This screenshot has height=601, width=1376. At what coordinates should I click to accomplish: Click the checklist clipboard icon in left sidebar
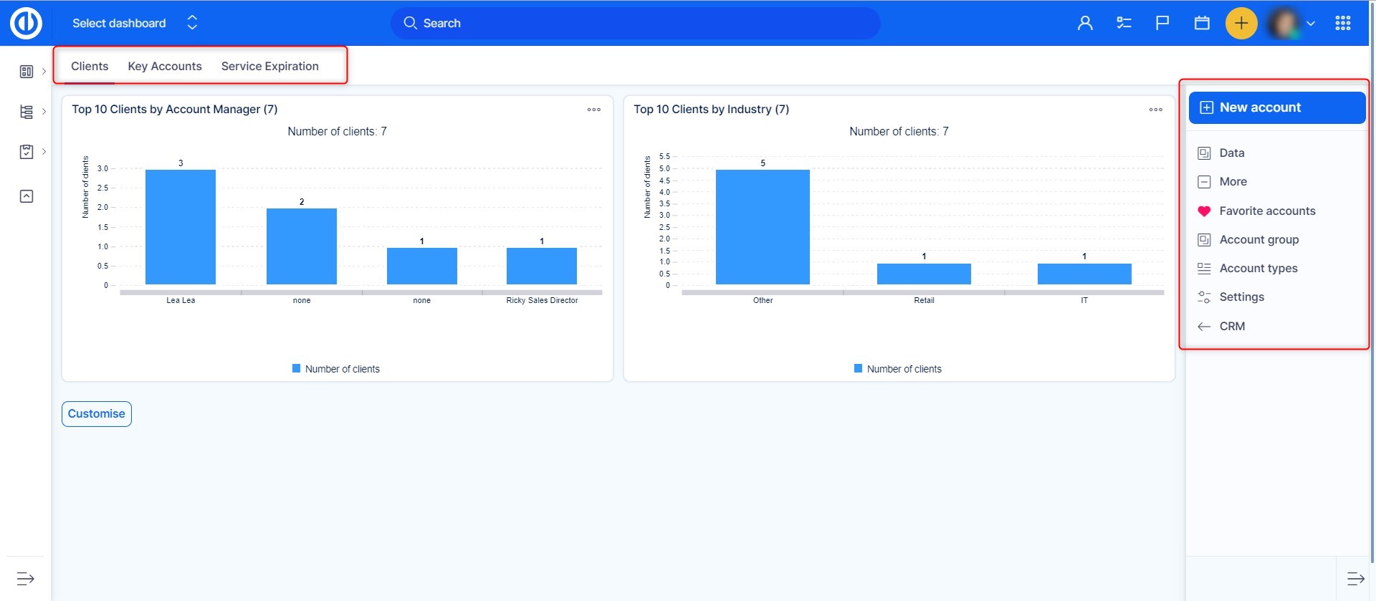[x=27, y=152]
